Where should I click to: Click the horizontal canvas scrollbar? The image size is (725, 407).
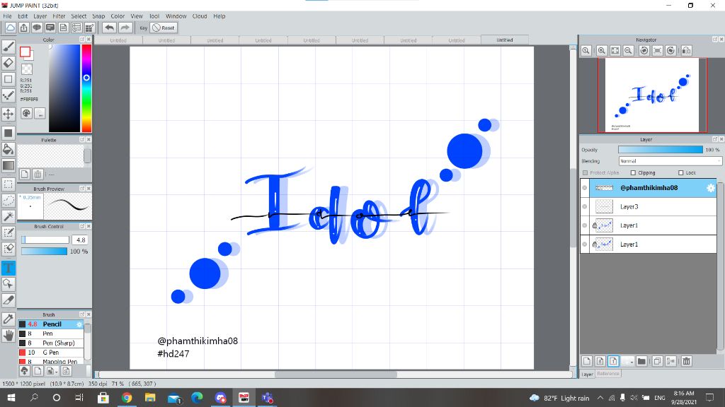pos(335,374)
